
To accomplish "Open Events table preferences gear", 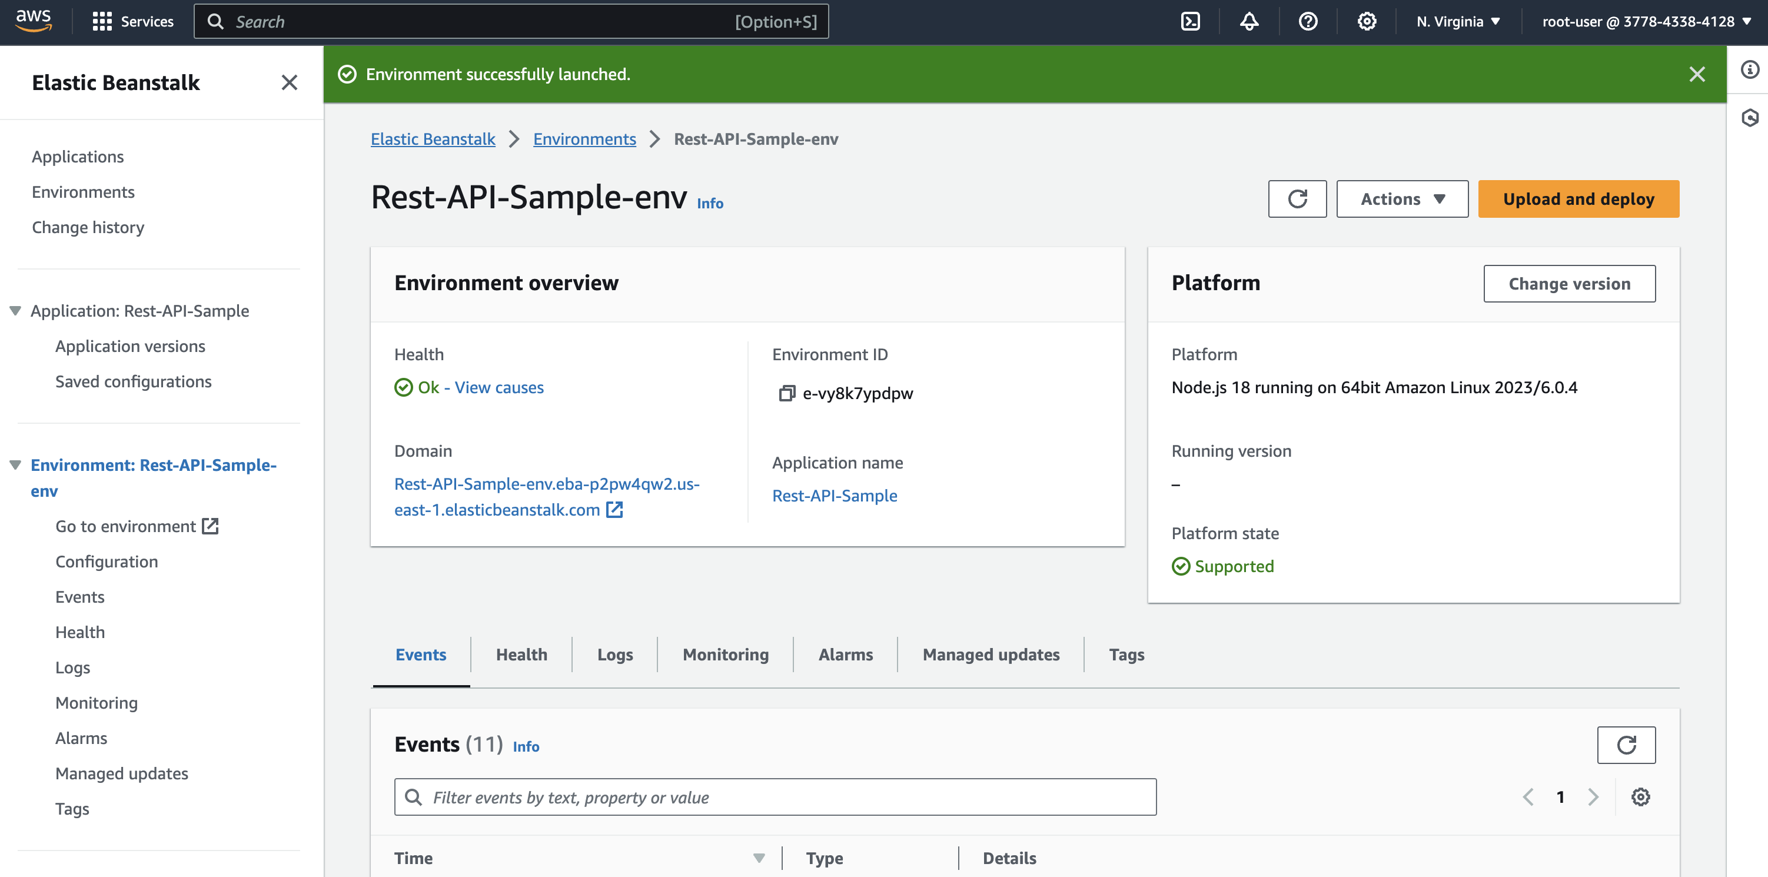I will pos(1640,797).
